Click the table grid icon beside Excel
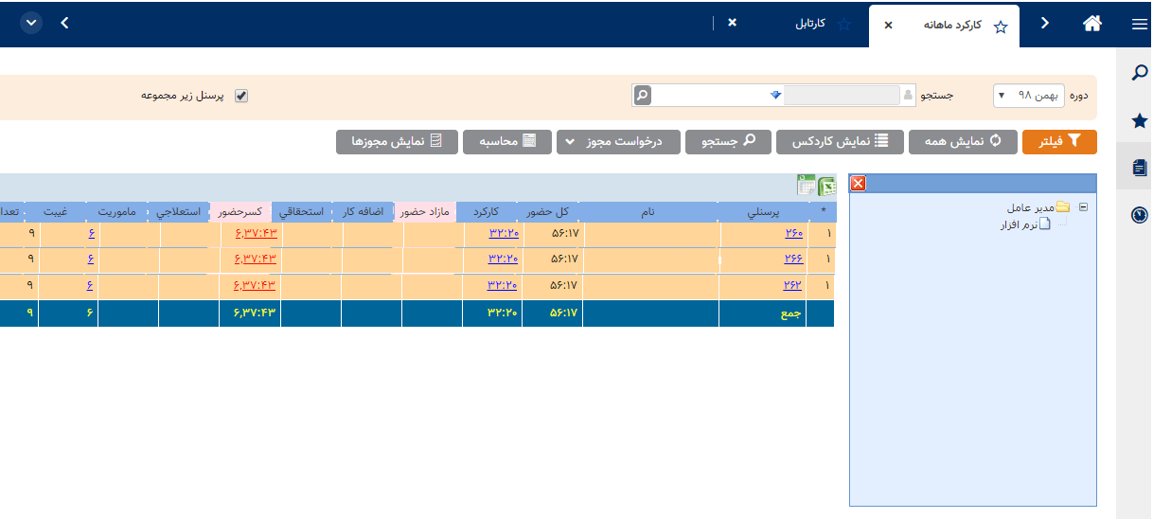1153x519 pixels. 807,186
